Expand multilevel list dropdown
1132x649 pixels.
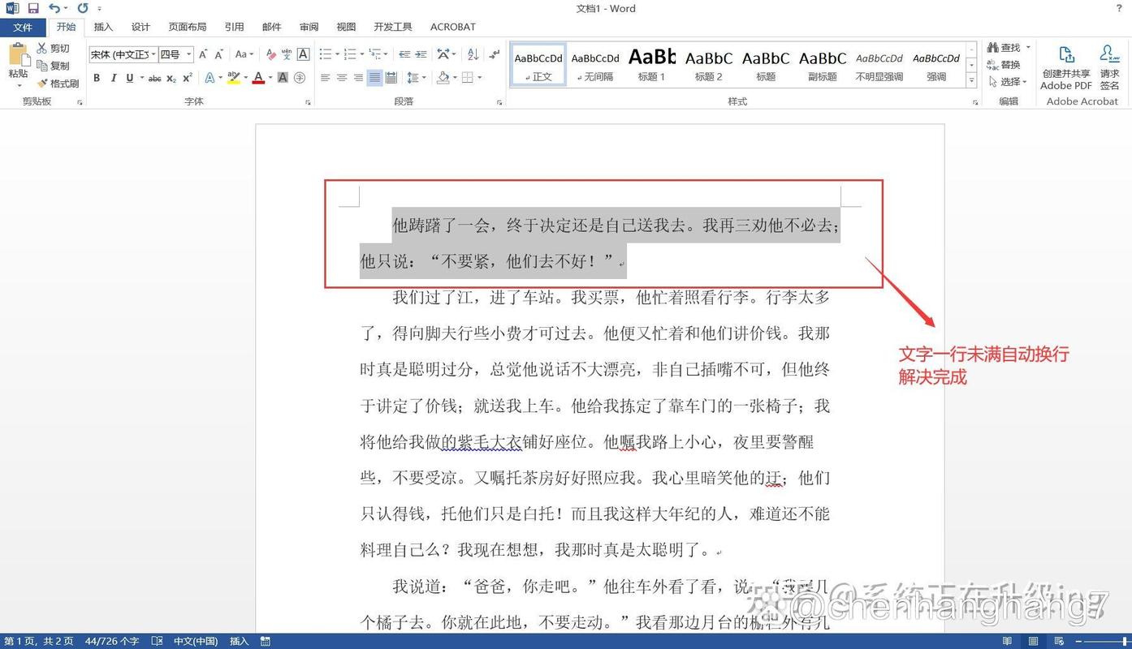[x=386, y=54]
